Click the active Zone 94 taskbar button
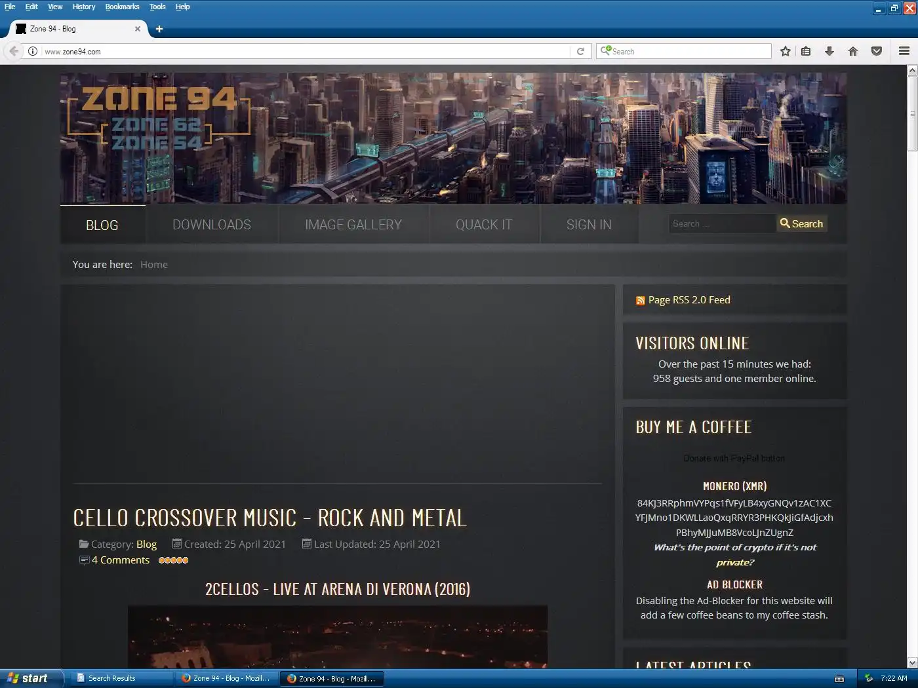 pyautogui.click(x=332, y=678)
